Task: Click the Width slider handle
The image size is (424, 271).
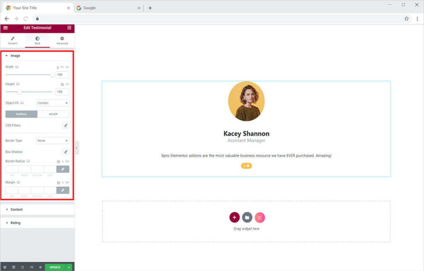Action: pyautogui.click(x=52, y=75)
